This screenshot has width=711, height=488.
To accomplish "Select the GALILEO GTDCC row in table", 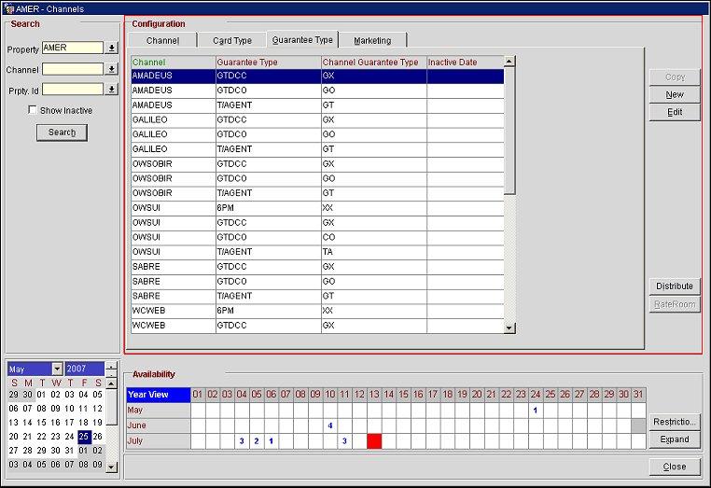I will pos(317,120).
